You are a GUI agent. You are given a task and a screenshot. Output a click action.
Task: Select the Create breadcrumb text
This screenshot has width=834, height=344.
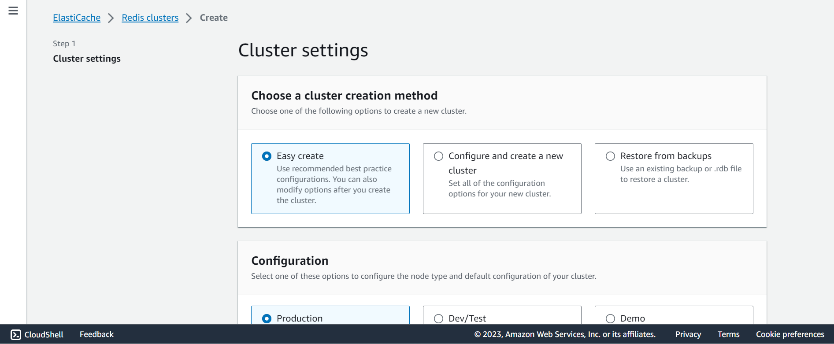click(x=214, y=18)
